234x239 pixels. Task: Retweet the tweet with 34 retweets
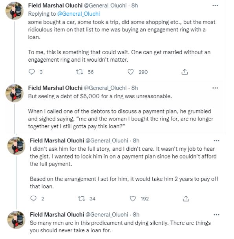pyautogui.click(x=81, y=199)
